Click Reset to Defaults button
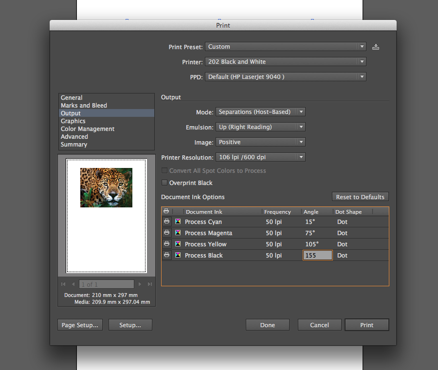 (360, 197)
